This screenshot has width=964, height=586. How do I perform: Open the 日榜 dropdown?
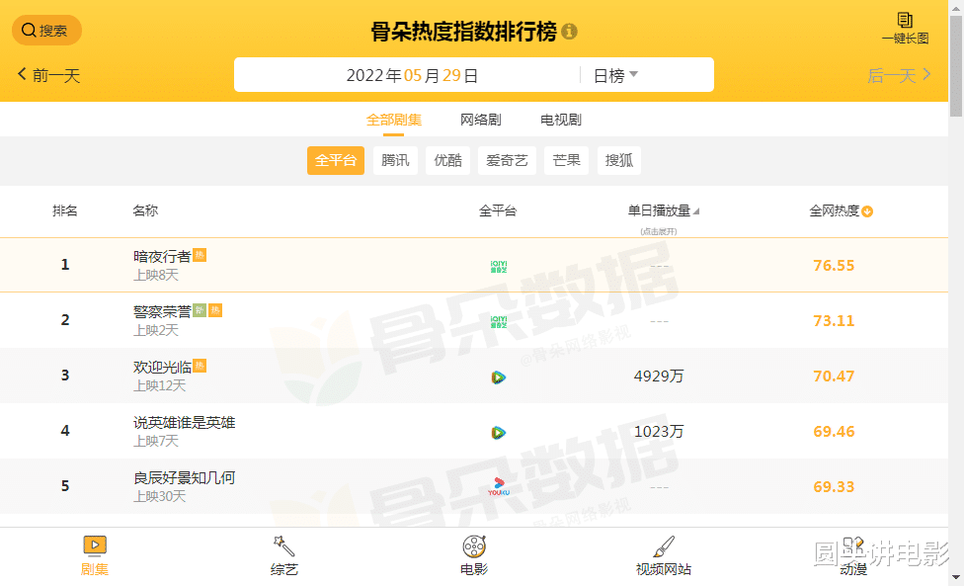click(x=615, y=75)
